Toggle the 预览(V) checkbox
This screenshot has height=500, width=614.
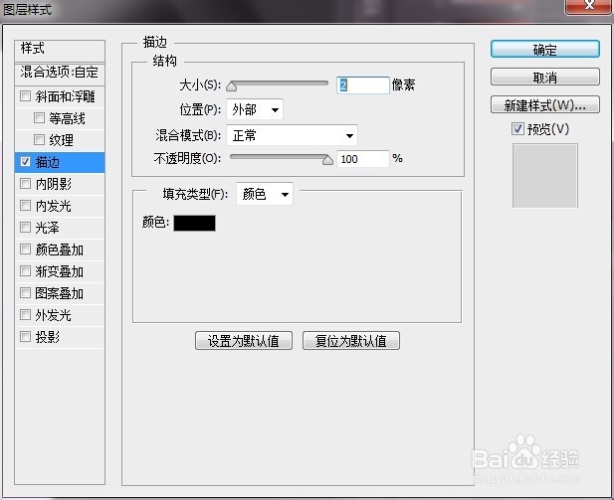click(517, 128)
